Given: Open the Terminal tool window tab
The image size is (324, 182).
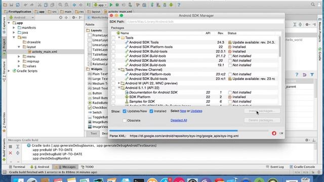Looking at the screenshot, I should pyautogui.click(x=17, y=167).
